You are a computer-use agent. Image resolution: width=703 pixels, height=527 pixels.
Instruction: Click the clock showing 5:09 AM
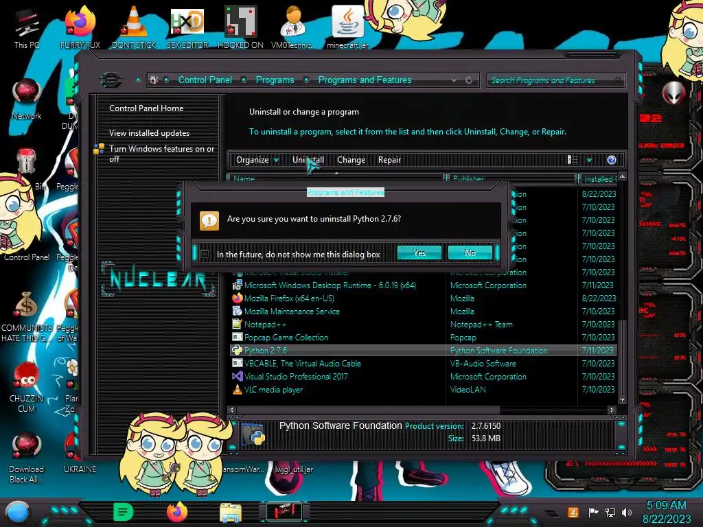666,506
